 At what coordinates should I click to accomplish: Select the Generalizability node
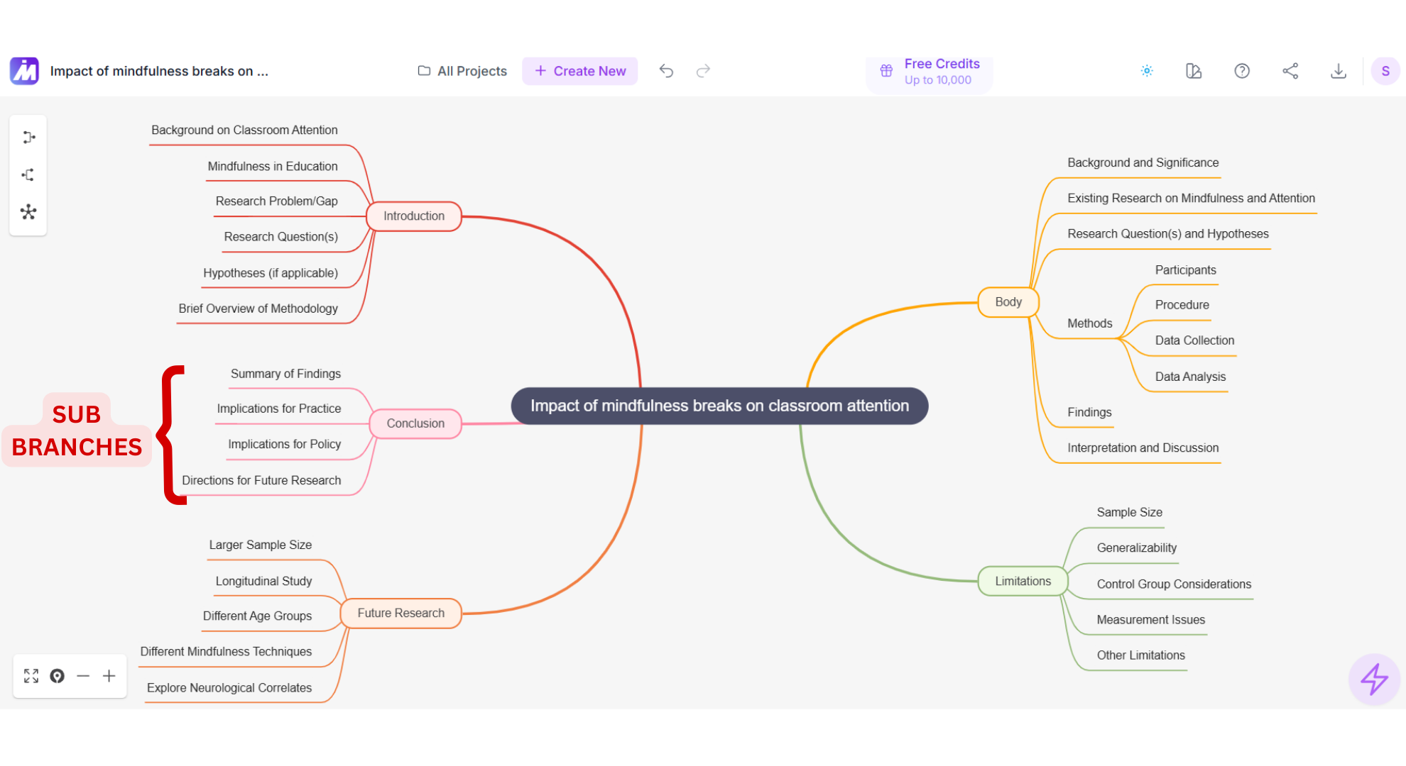[1137, 548]
